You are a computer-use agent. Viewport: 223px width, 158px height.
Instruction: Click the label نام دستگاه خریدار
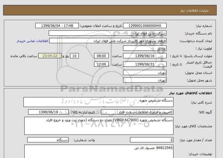pyautogui.click(x=198, y=33)
